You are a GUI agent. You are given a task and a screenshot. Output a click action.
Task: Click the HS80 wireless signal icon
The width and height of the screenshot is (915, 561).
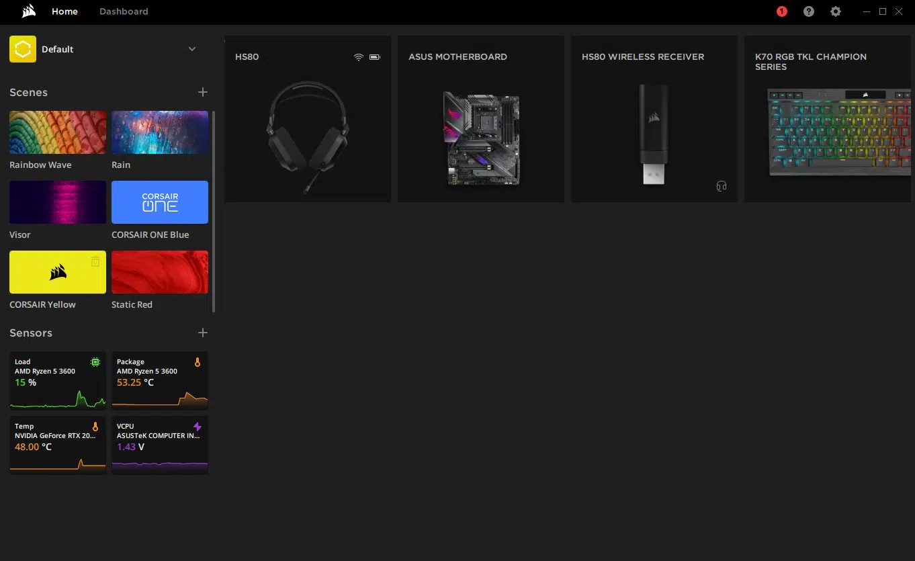(358, 57)
